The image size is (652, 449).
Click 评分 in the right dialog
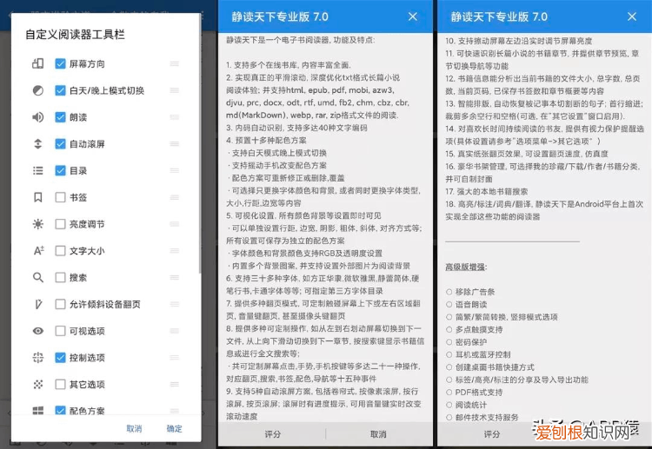point(492,434)
